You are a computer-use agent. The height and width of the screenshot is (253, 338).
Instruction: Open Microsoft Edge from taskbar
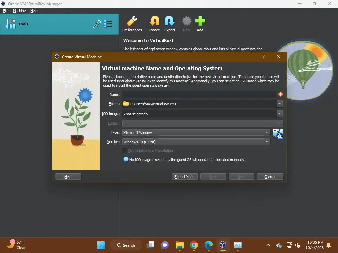click(209, 245)
